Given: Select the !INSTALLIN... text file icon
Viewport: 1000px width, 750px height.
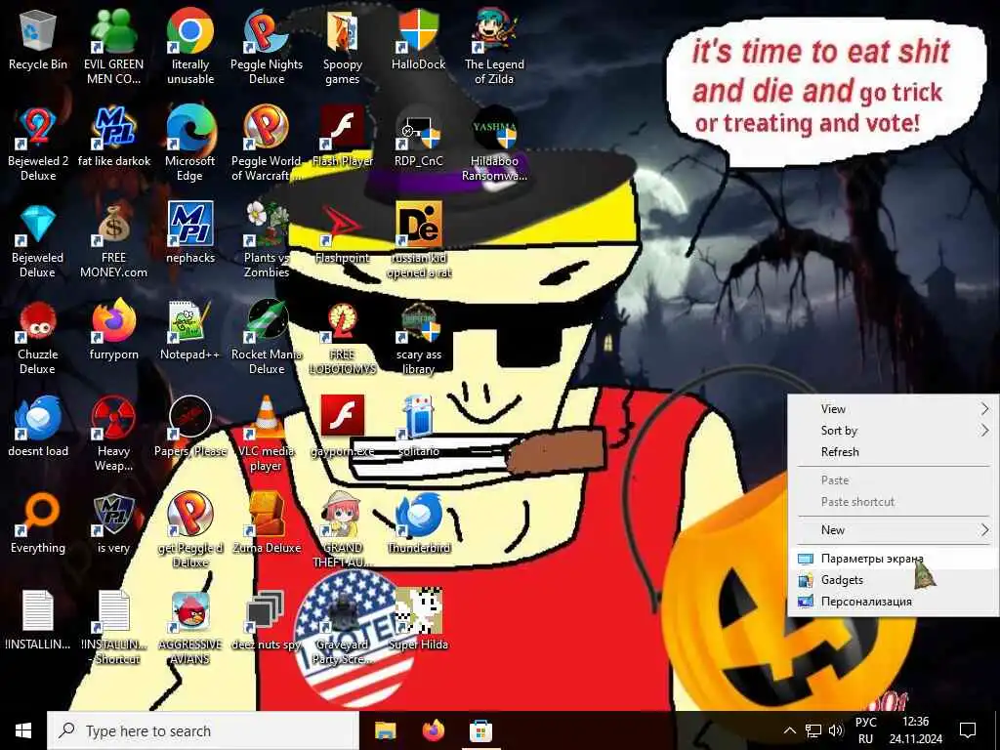Looking at the screenshot, I should [38, 611].
